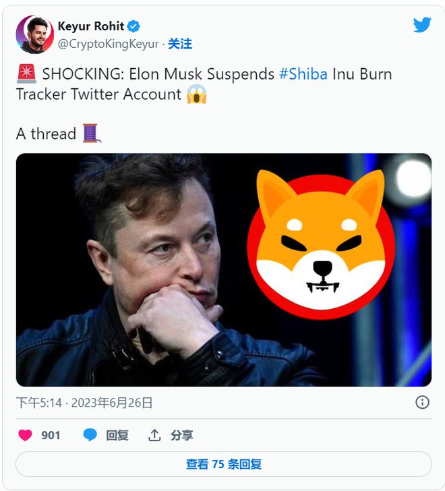Click the screaming face emoji
The width and height of the screenshot is (445, 491).
[x=196, y=94]
